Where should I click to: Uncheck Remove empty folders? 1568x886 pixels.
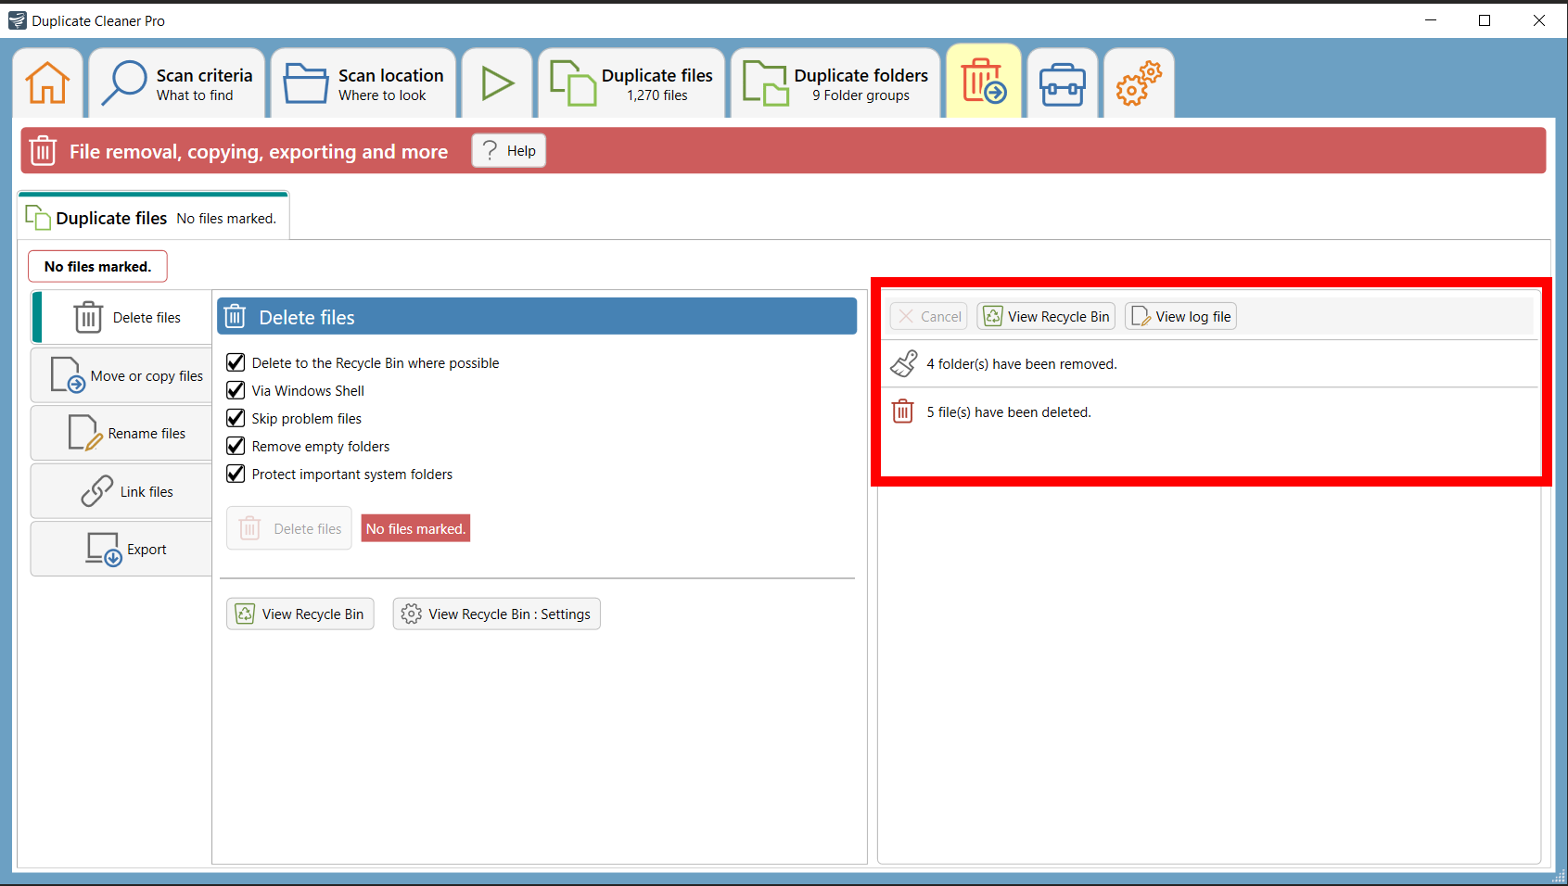pos(236,446)
